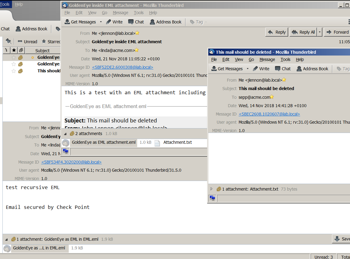Toggle the pin quick filter icon

pos(8,41)
